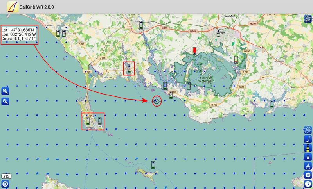The image size is (313, 189).
Task: Tap the lighthouse beacon toolbar icon
Action: click(308, 157)
